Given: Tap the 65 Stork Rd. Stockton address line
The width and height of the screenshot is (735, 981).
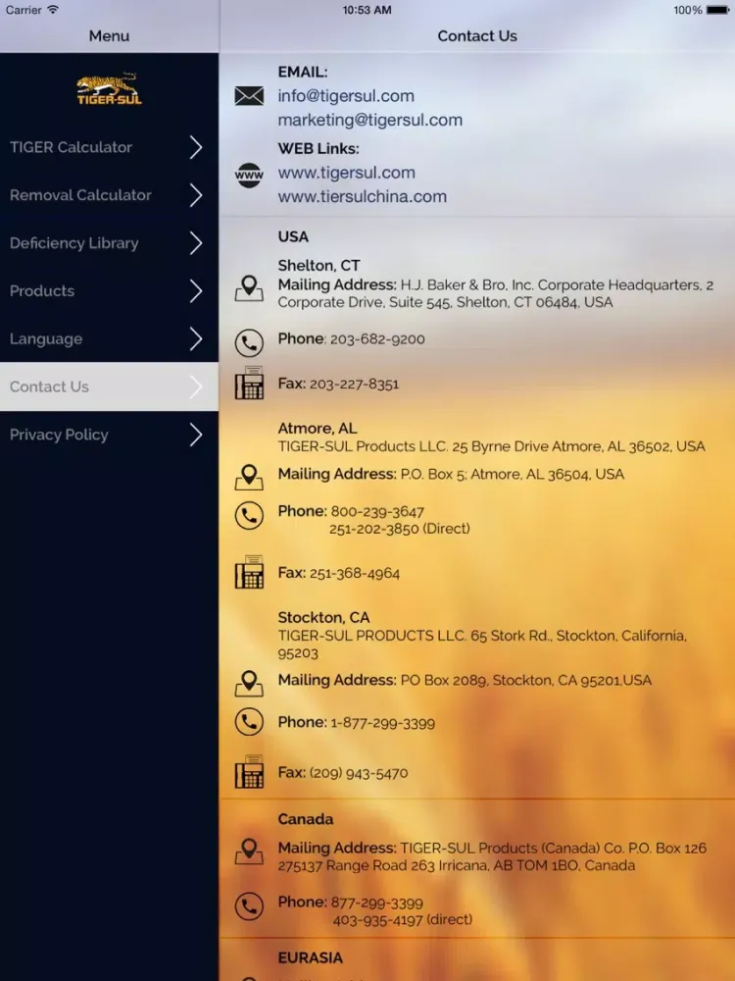Looking at the screenshot, I should (x=482, y=644).
